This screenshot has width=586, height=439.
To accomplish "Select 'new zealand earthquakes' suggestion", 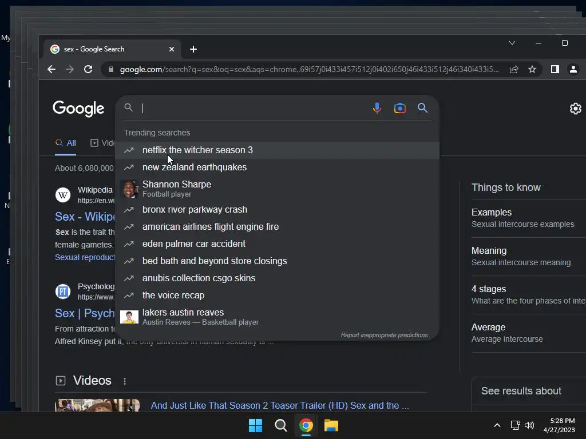I will pos(278,167).
